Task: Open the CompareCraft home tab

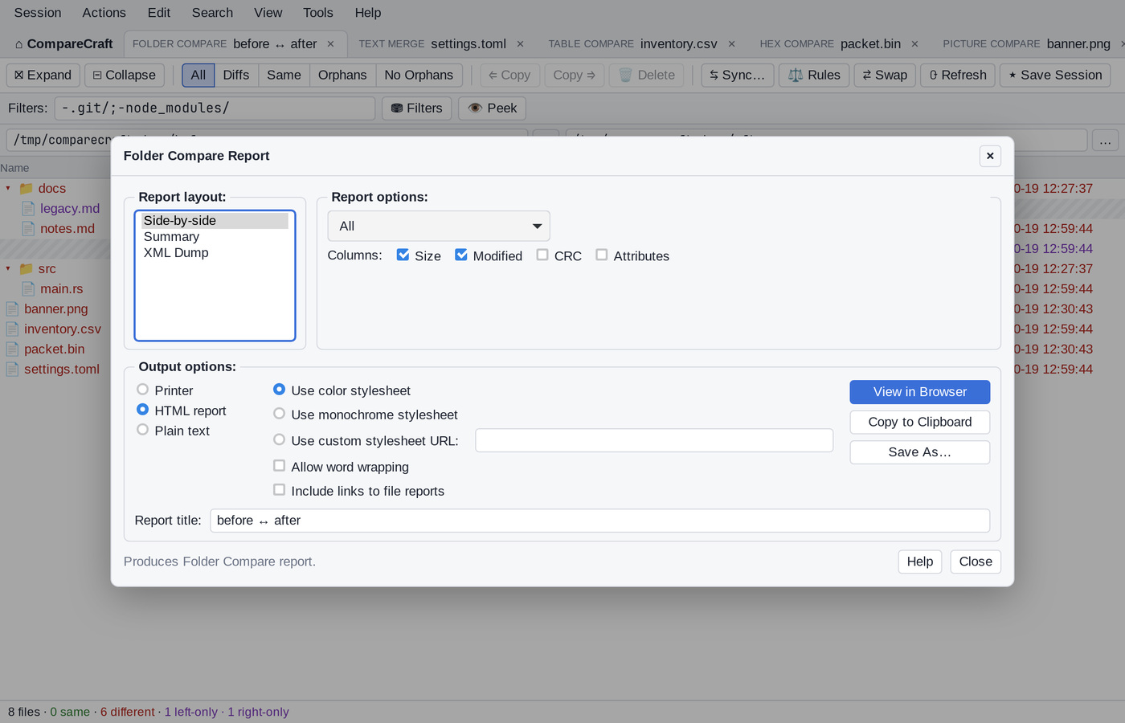Action: coord(63,44)
